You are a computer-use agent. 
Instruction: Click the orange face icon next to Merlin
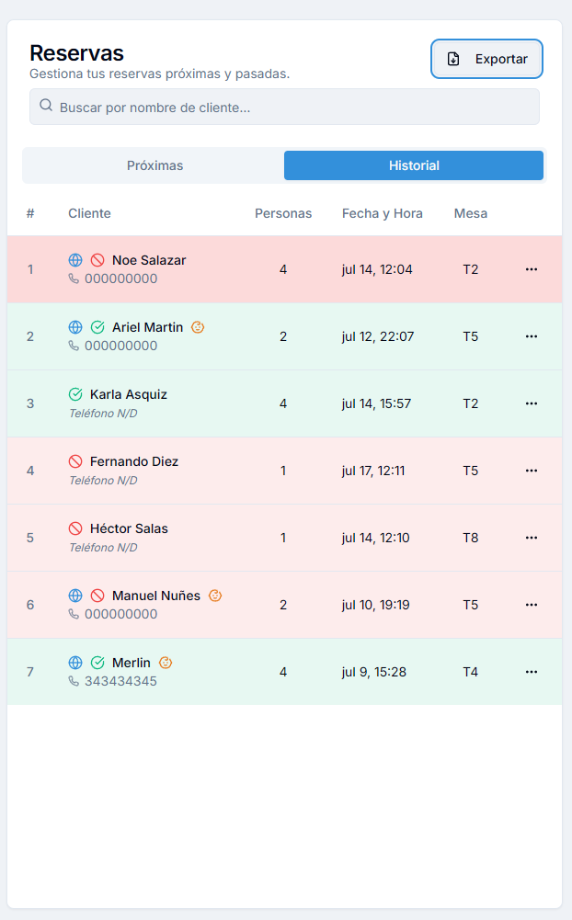point(166,663)
